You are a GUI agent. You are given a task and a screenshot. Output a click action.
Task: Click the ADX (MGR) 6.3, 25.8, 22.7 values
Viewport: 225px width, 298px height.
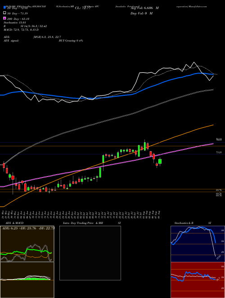[x=47, y=37]
